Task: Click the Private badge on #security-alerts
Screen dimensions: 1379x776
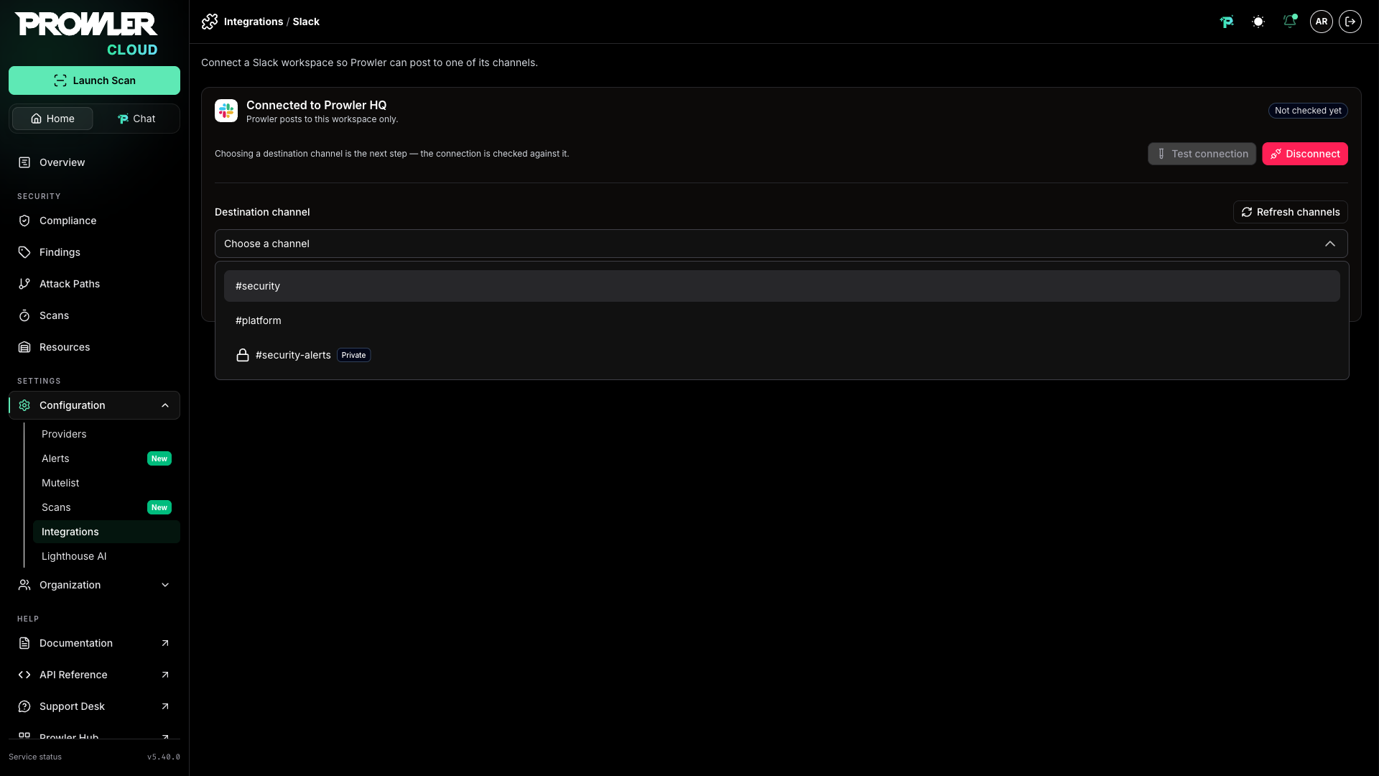Action: (x=353, y=355)
